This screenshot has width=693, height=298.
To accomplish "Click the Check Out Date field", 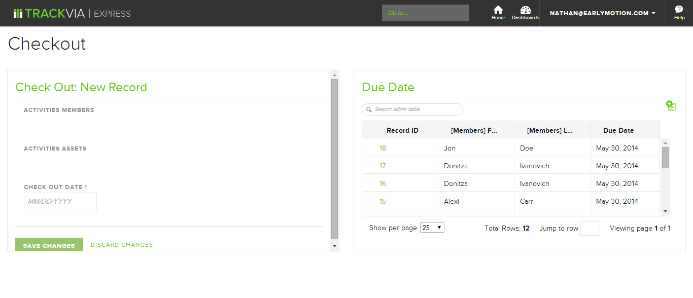I will point(60,201).
